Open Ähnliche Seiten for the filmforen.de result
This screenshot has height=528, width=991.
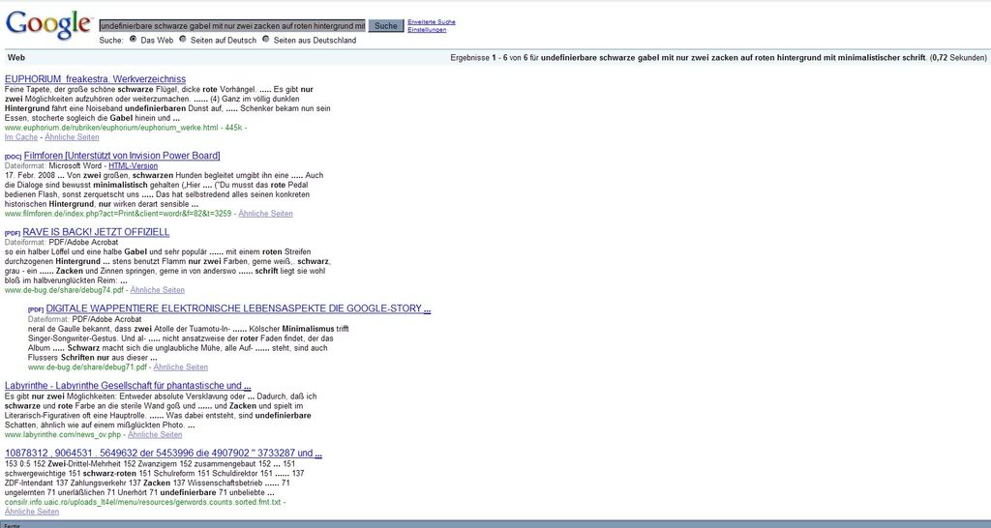[265, 214]
